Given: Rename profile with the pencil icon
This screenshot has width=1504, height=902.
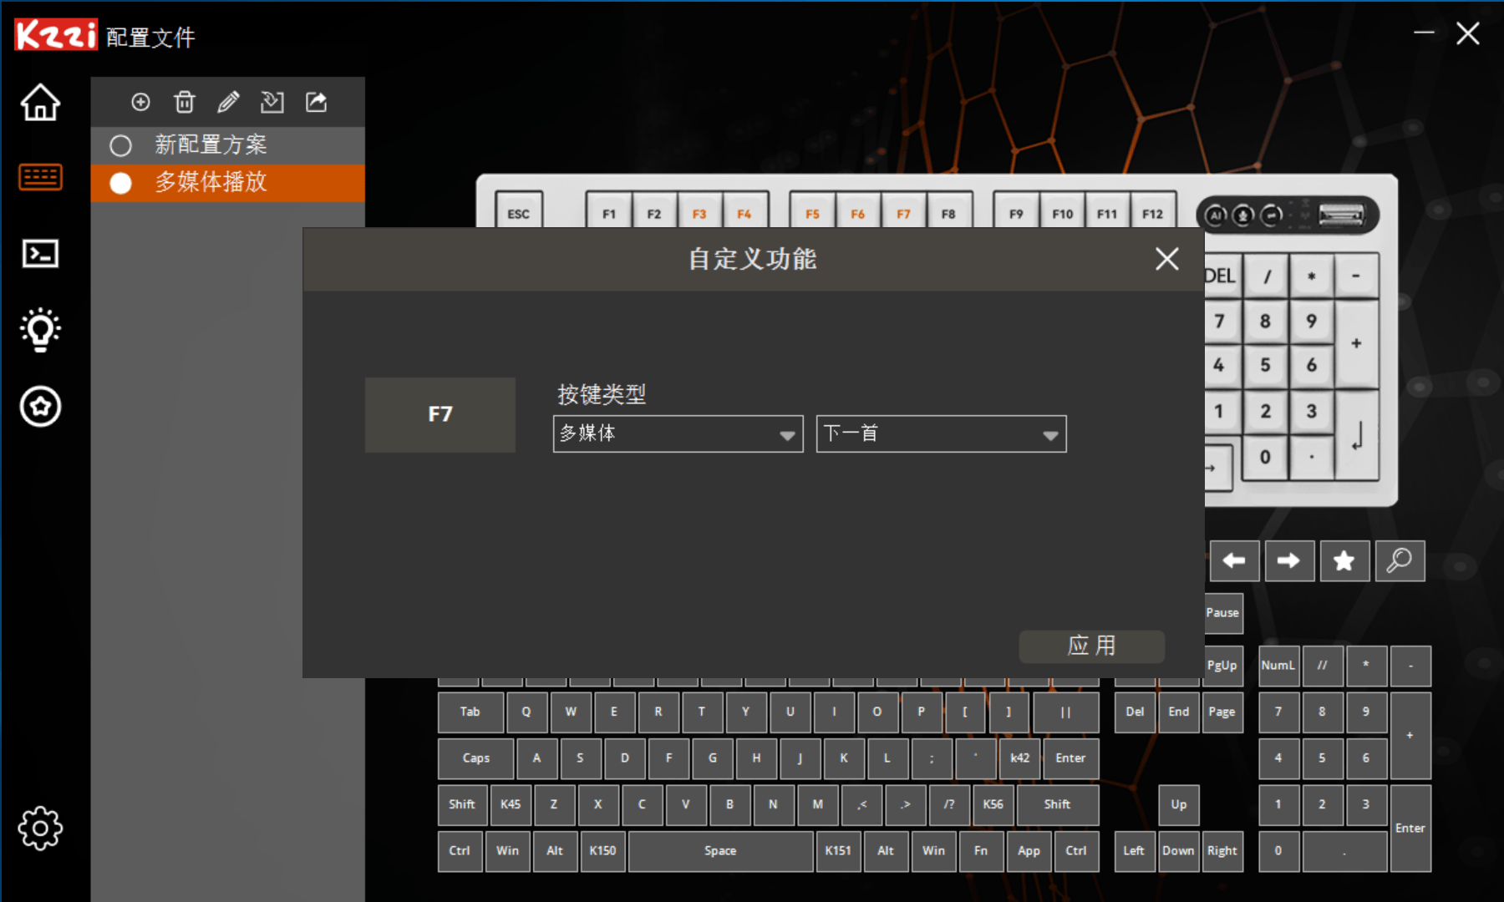Looking at the screenshot, I should [x=228, y=102].
